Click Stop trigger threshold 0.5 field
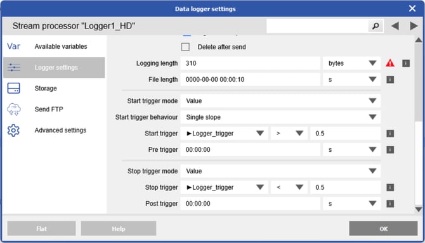Screen dimensions: 425x243 pos(345,187)
